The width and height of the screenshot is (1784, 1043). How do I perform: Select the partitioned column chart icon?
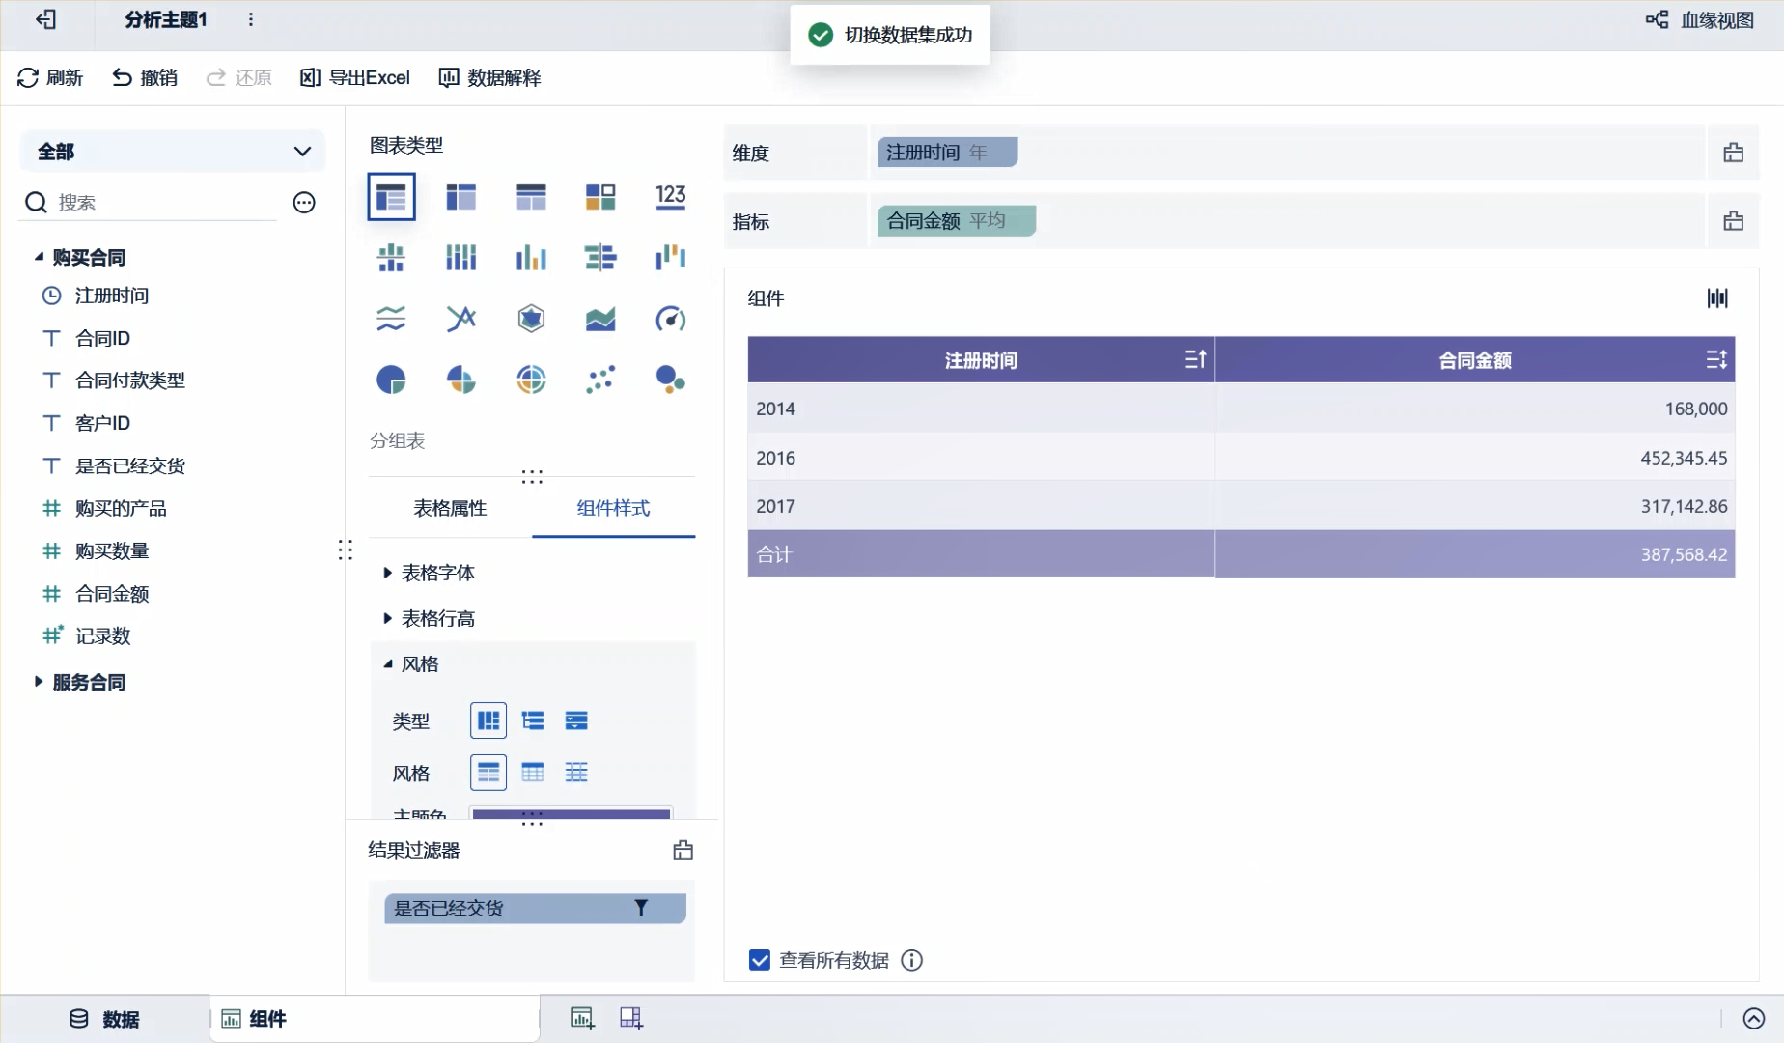point(391,258)
